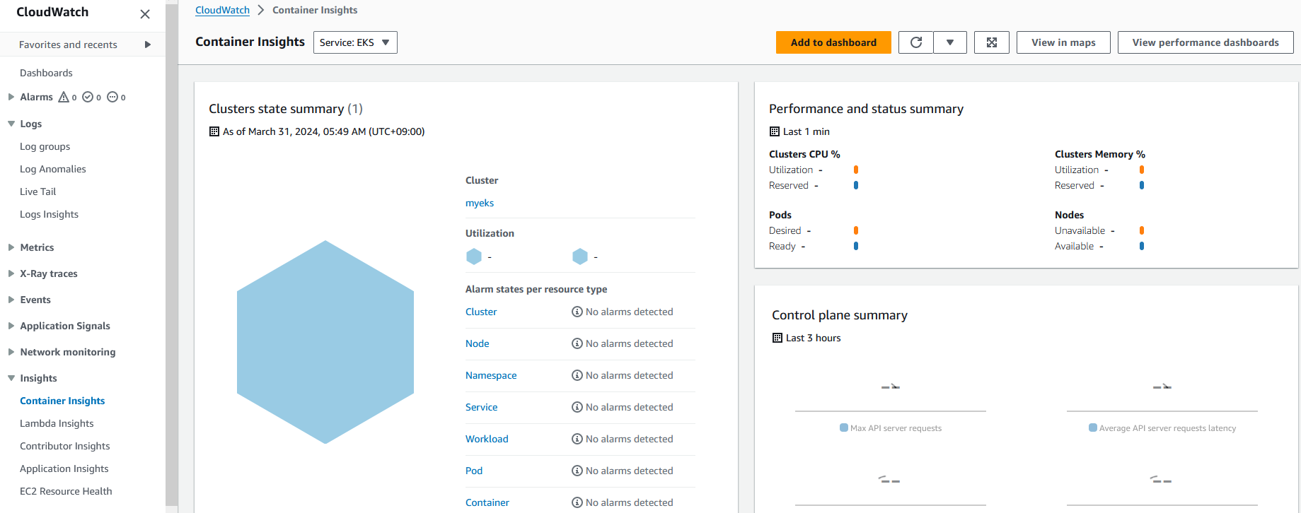The image size is (1301, 513).
Task: Click Nodes Available blue indicator
Action: [x=1142, y=246]
